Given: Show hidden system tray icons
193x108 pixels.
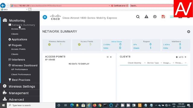Looking at the screenshot, I should click(156, 105).
